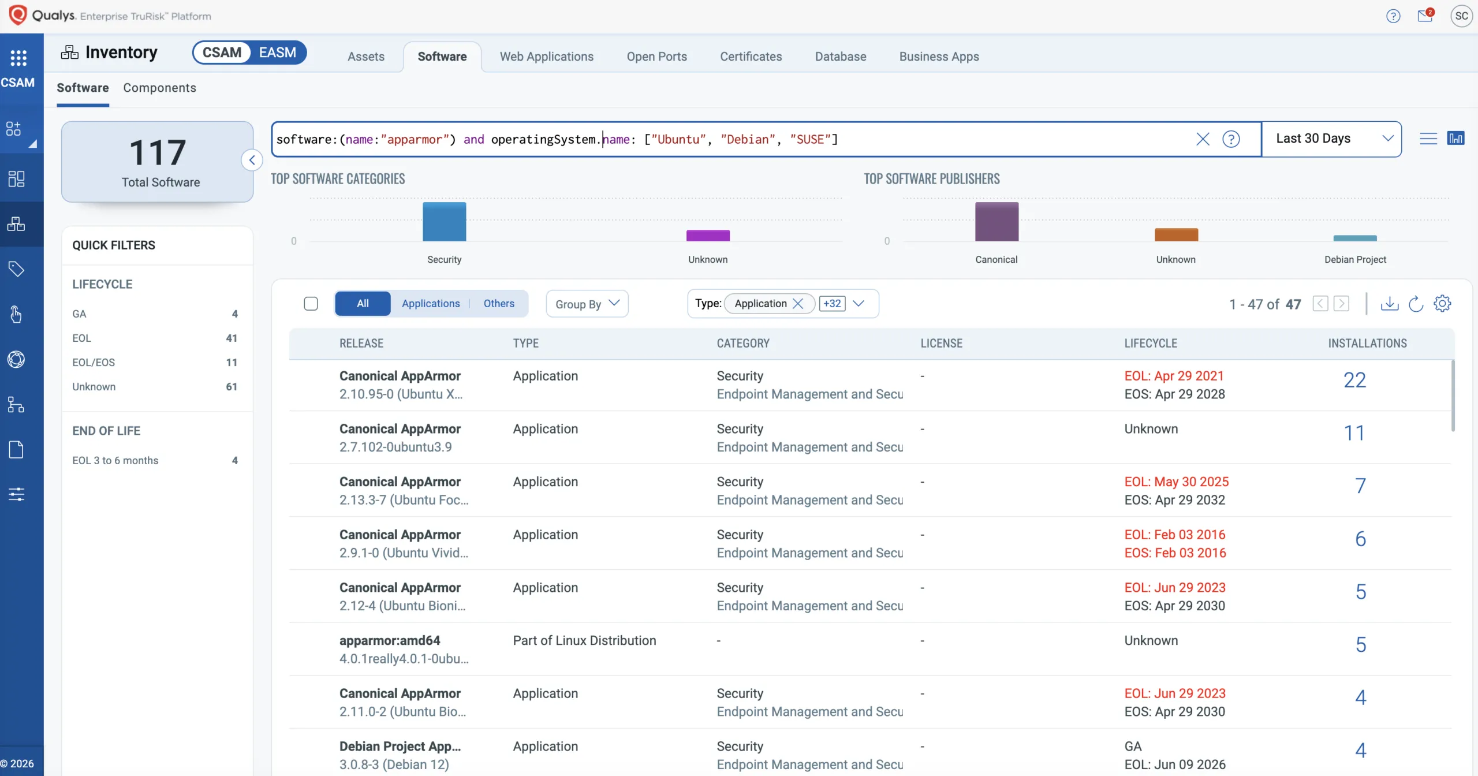Open table settings gear icon
This screenshot has width=1478, height=776.
tap(1442, 304)
